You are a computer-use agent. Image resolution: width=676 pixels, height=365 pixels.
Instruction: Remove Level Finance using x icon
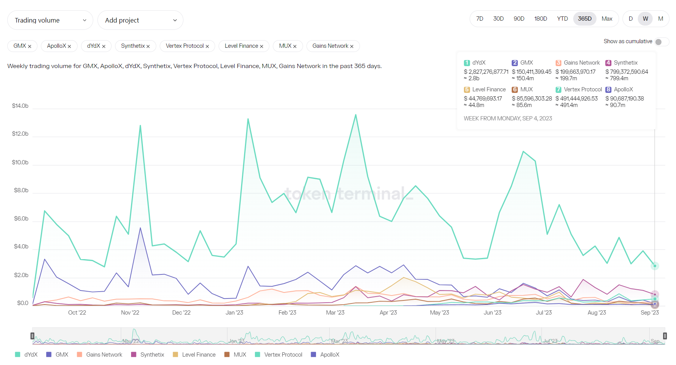coord(261,46)
